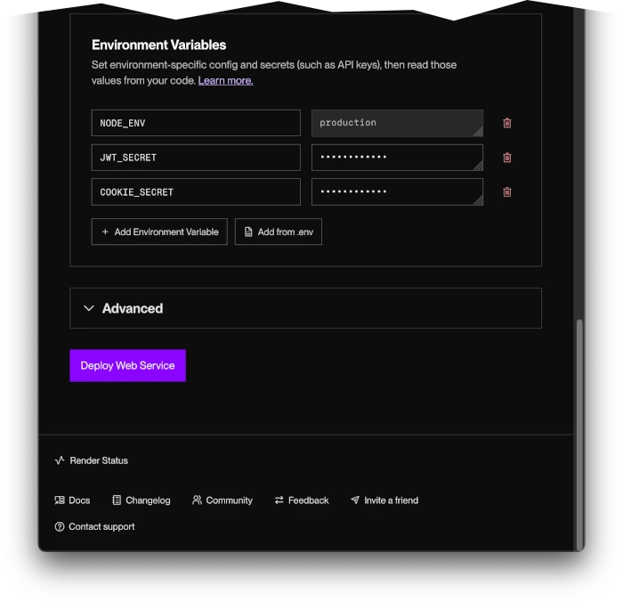This screenshot has height=602, width=623.
Task: Expand the Advanced section chevron
Action: tap(89, 308)
